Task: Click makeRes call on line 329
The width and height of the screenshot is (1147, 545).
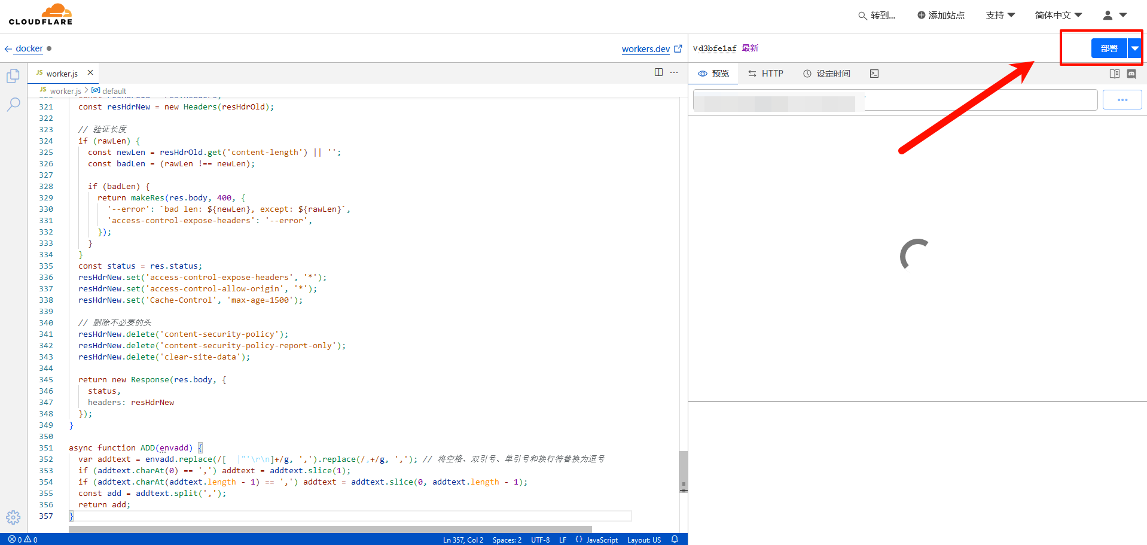Action: pos(148,197)
